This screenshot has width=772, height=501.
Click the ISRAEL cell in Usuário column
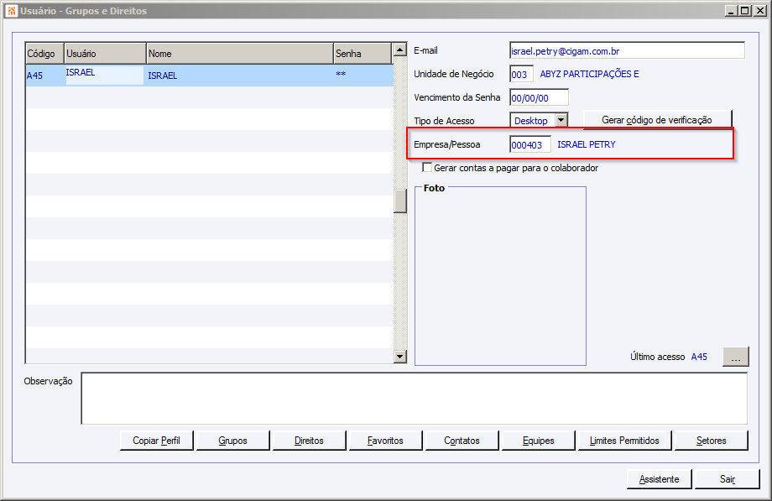pyautogui.click(x=105, y=76)
